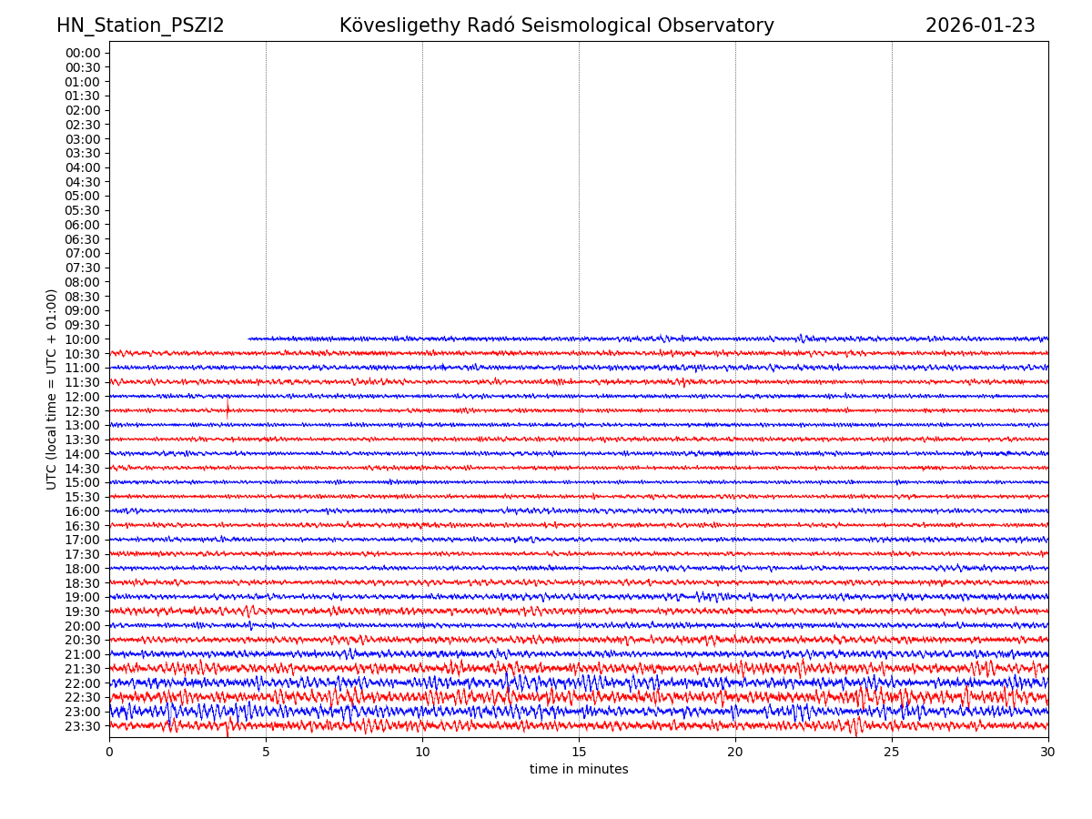Click the 00:00 time row label
This screenshot has height=819, width=1092.
coord(83,53)
